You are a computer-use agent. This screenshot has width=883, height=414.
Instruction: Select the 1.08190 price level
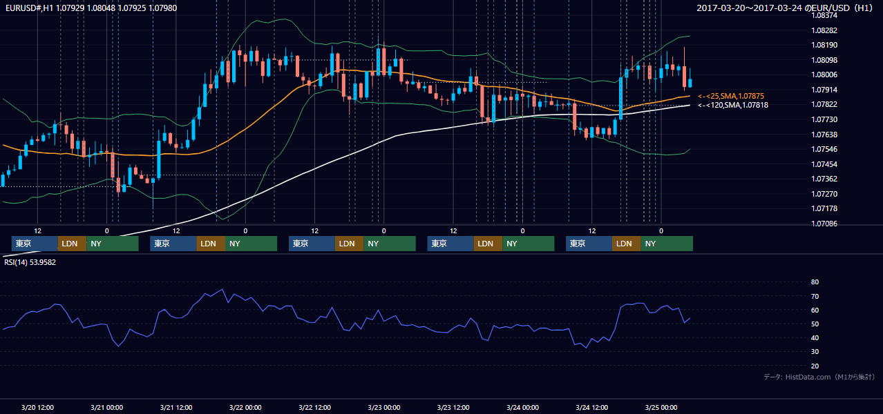[824, 45]
